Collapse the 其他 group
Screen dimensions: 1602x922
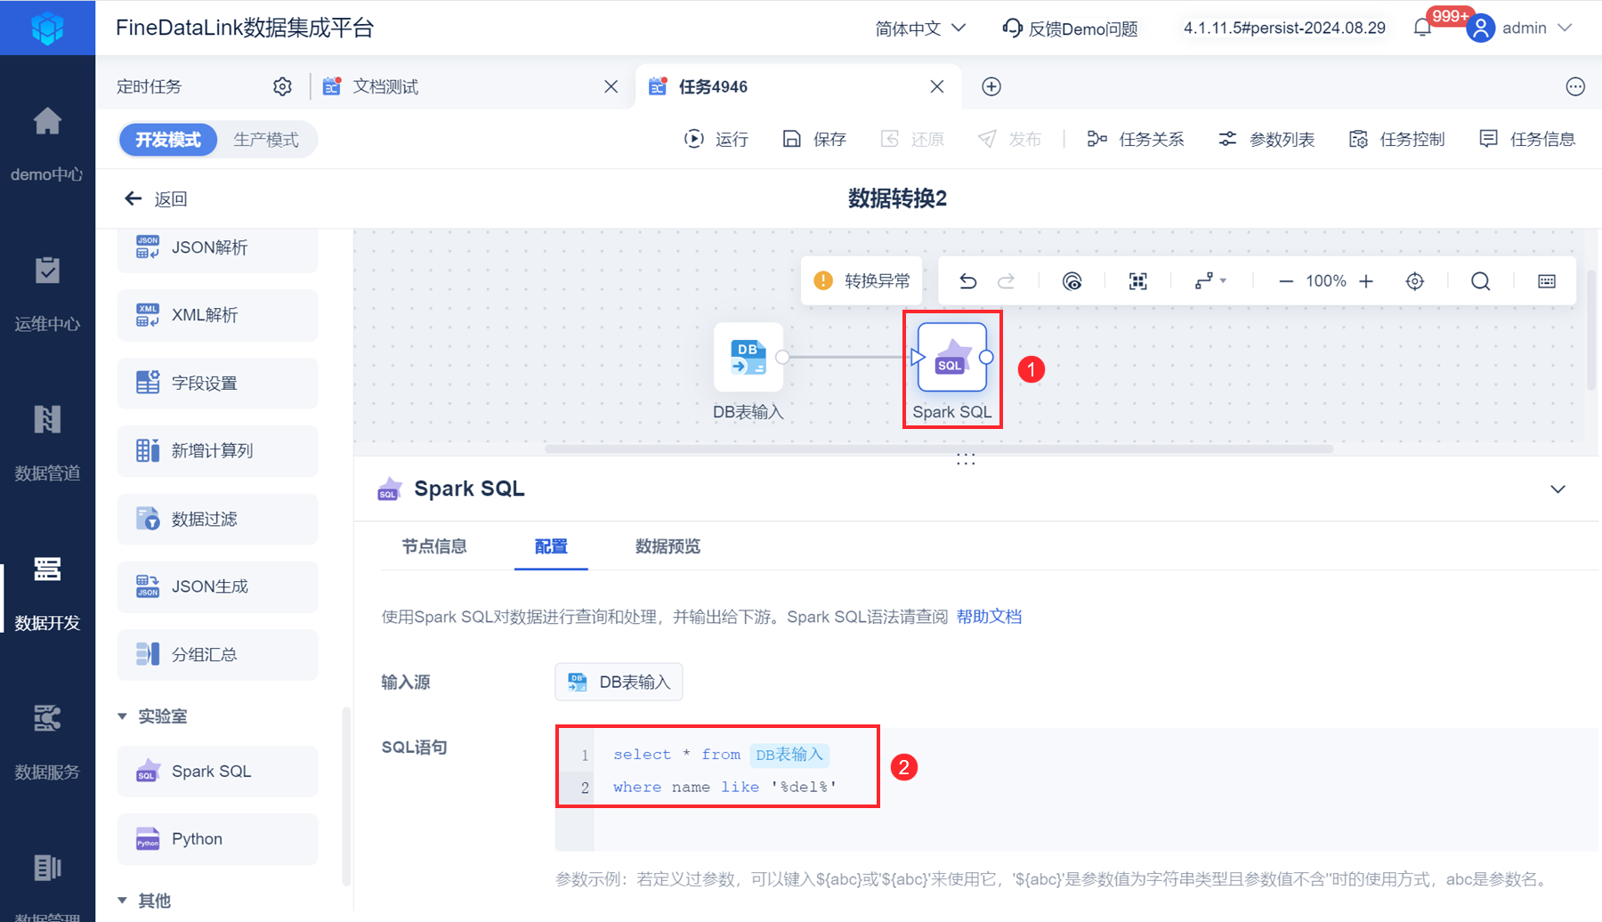coord(123,901)
